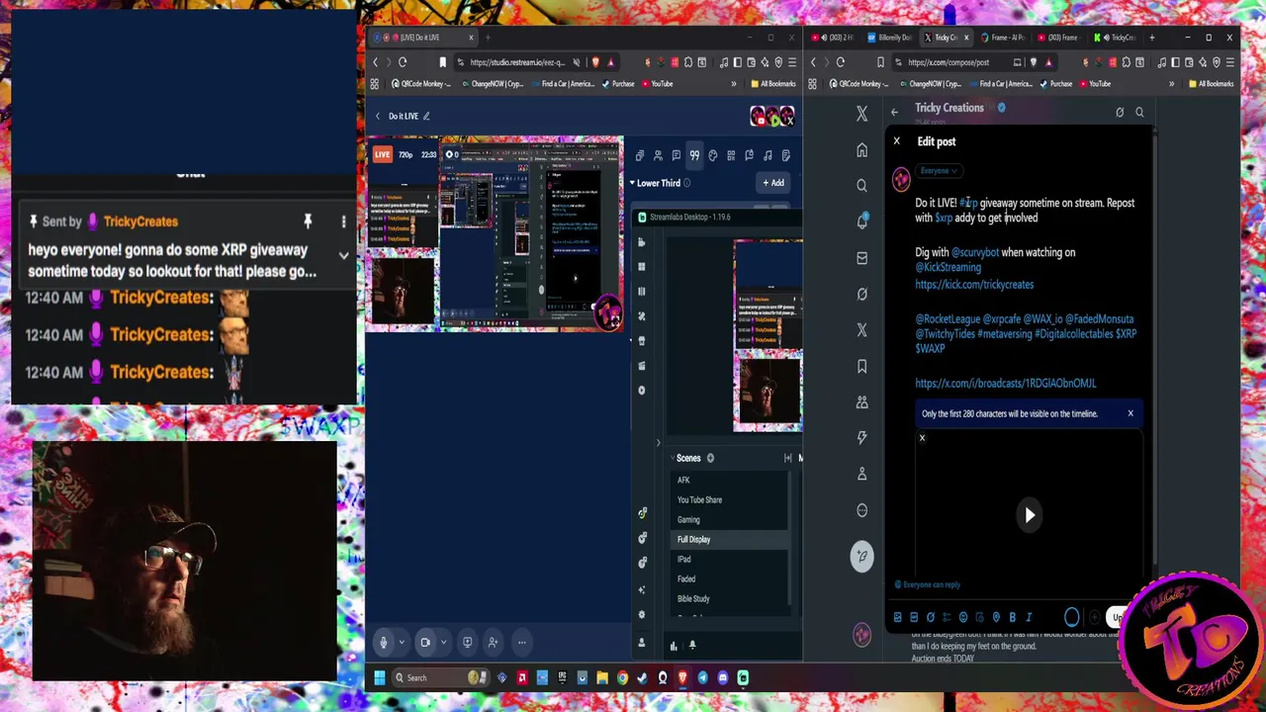
Task: Open X Notifications bell in sidebar
Action: pos(861,222)
